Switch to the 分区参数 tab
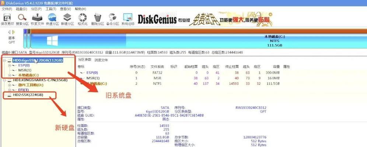Screen dimensions: 367x147 [x=84, y=60]
